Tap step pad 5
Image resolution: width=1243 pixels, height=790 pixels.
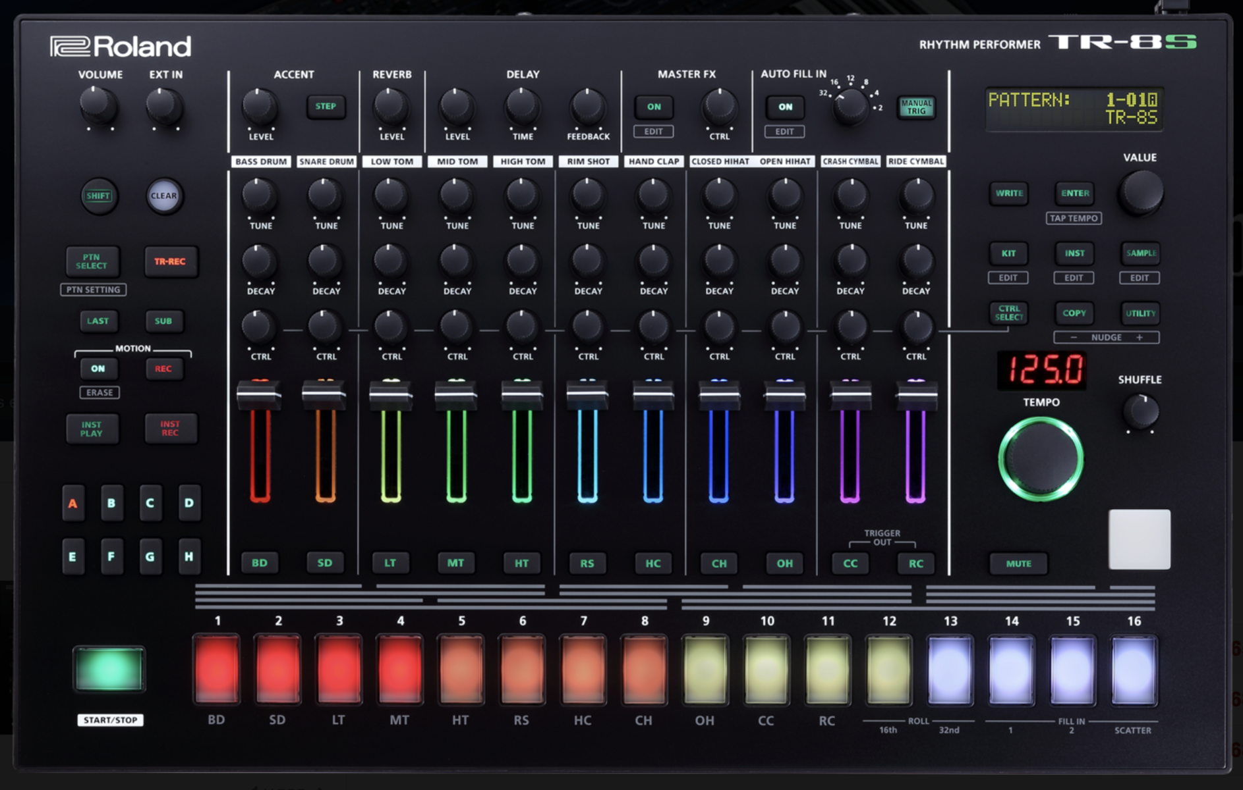[x=461, y=669]
